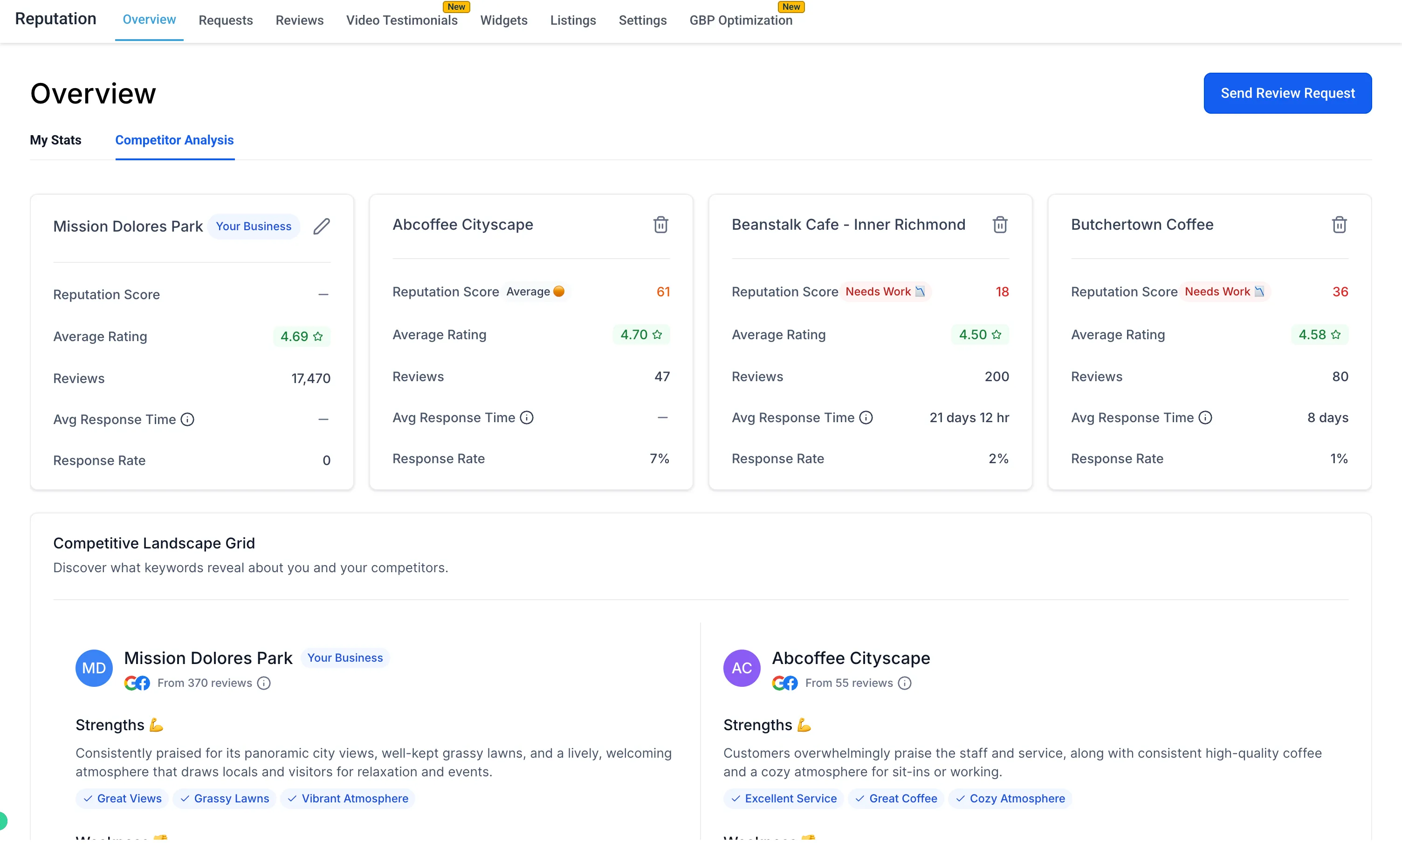This screenshot has width=1402, height=849.
Task: Click trash icon on Butchertown Coffee card
Action: tap(1339, 225)
